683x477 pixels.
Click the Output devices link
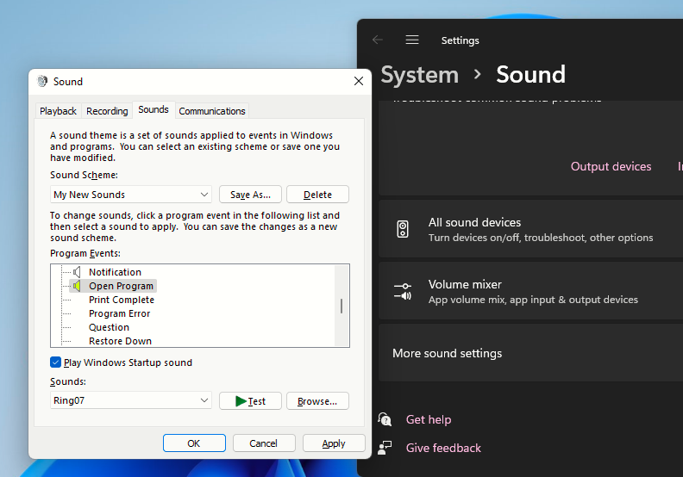click(611, 166)
